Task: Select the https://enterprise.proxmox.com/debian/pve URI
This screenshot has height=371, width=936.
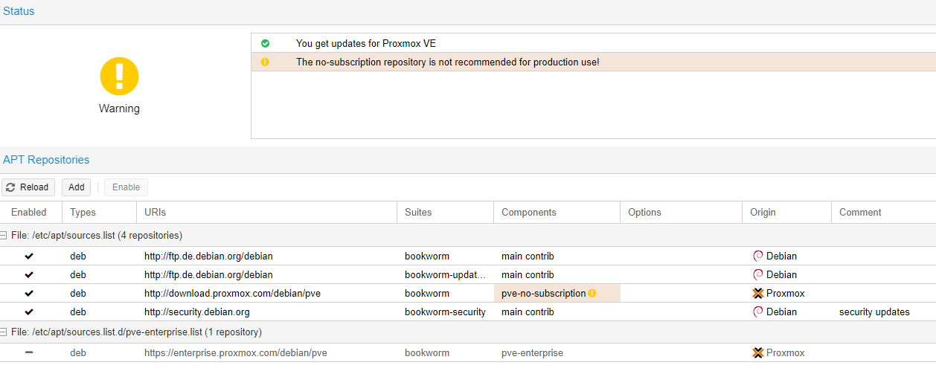Action: click(x=236, y=352)
